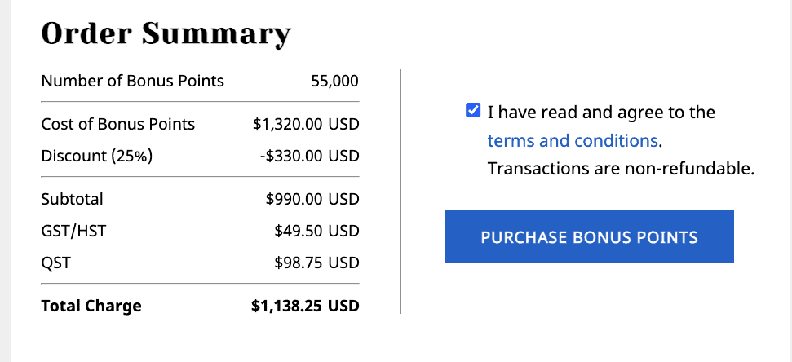The image size is (792, 362).
Task: Click the Order Summary heading
Action: click(x=166, y=34)
